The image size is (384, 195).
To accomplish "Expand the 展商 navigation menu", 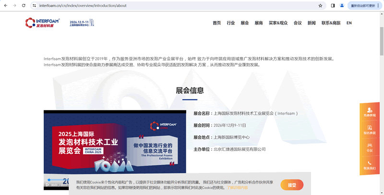I will 259,23.
